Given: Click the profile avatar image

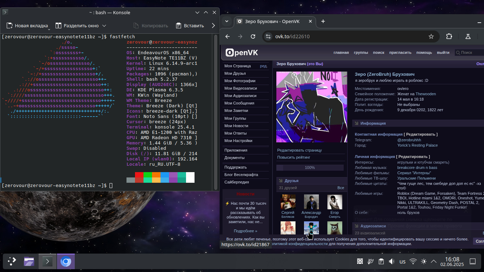Looking at the screenshot, I should pos(312,107).
